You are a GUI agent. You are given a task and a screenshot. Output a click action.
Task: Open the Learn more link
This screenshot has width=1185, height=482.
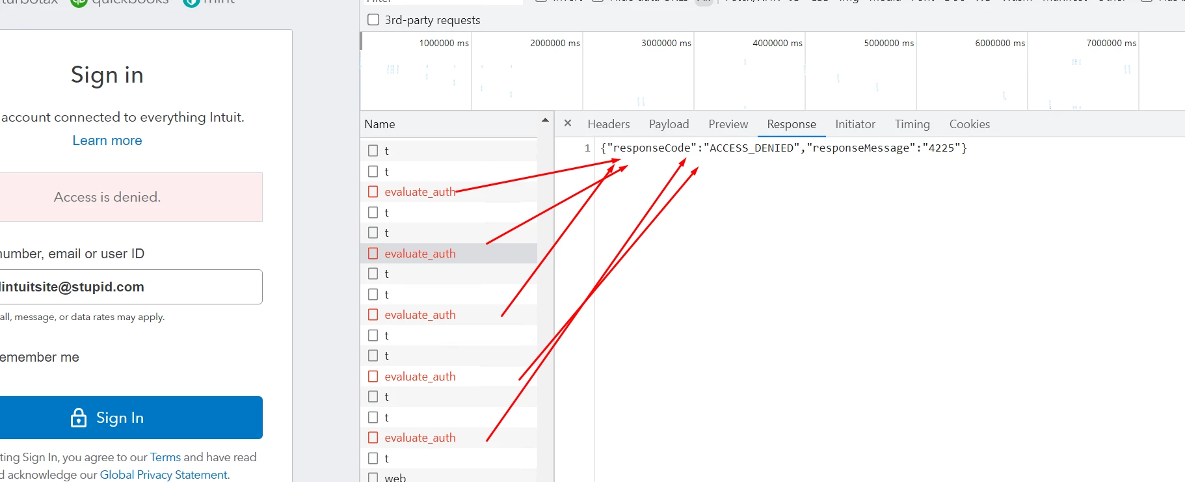pyautogui.click(x=107, y=140)
